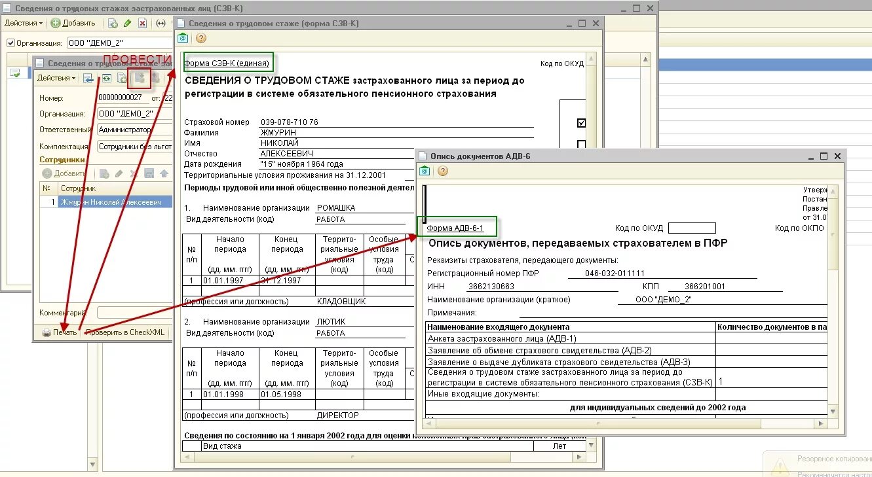Maximize the Опись документов АДВ-6 window

click(824, 156)
